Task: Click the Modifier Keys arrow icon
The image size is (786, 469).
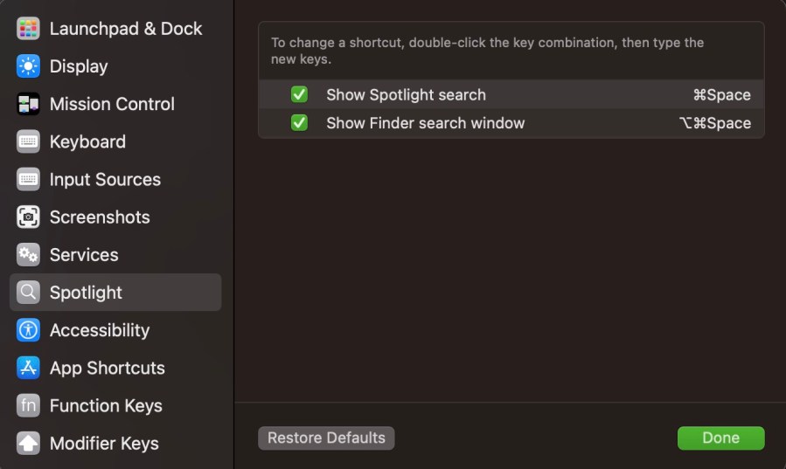Action: tap(29, 443)
